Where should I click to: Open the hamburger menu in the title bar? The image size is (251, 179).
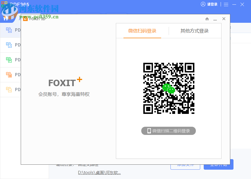226,4
